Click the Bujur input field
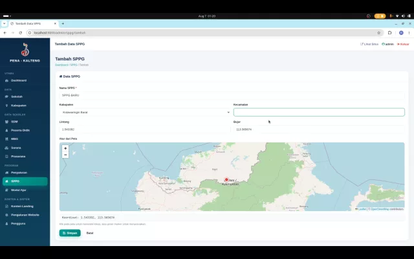Screen dimensions: 414x259 (x=319, y=129)
